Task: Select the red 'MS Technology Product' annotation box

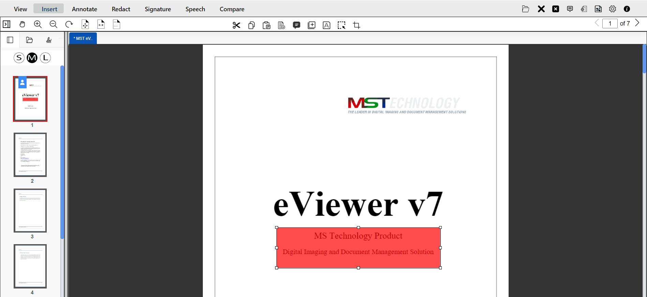Action: pyautogui.click(x=358, y=248)
